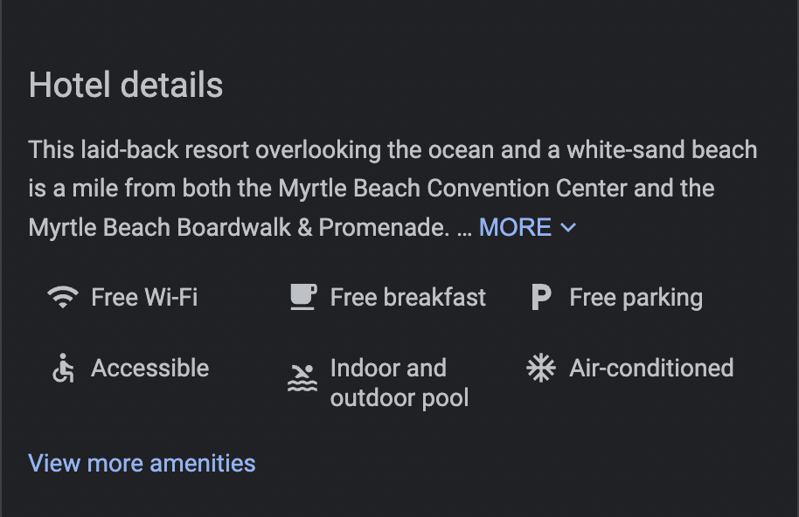Click the snowflake air-conditioning icon

pos(541,369)
